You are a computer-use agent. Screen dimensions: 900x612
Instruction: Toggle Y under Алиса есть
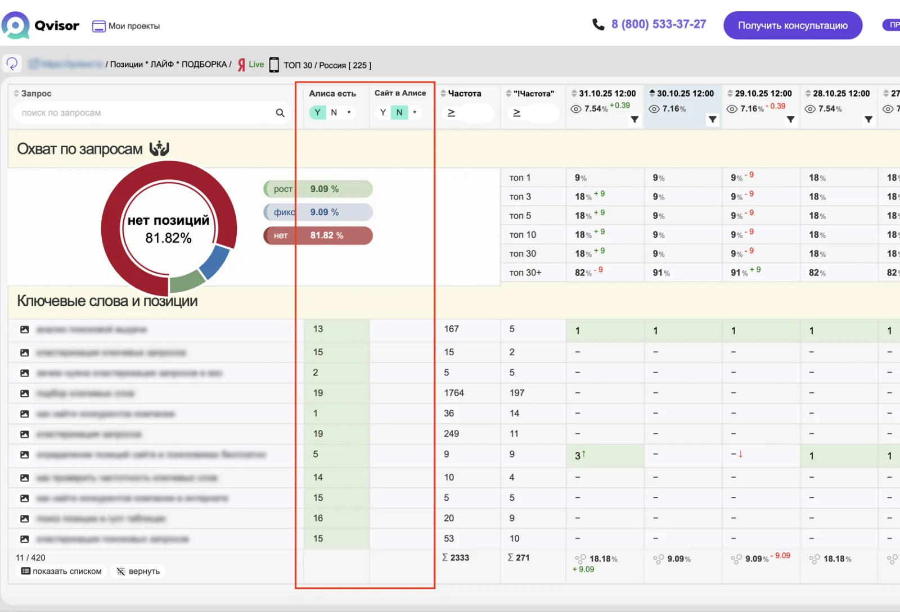point(317,112)
